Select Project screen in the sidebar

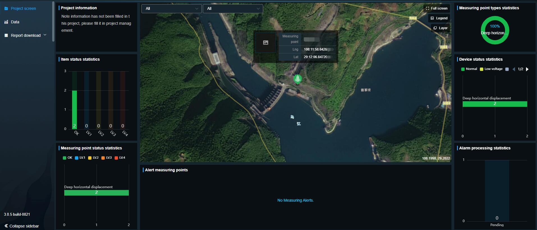pyautogui.click(x=23, y=8)
